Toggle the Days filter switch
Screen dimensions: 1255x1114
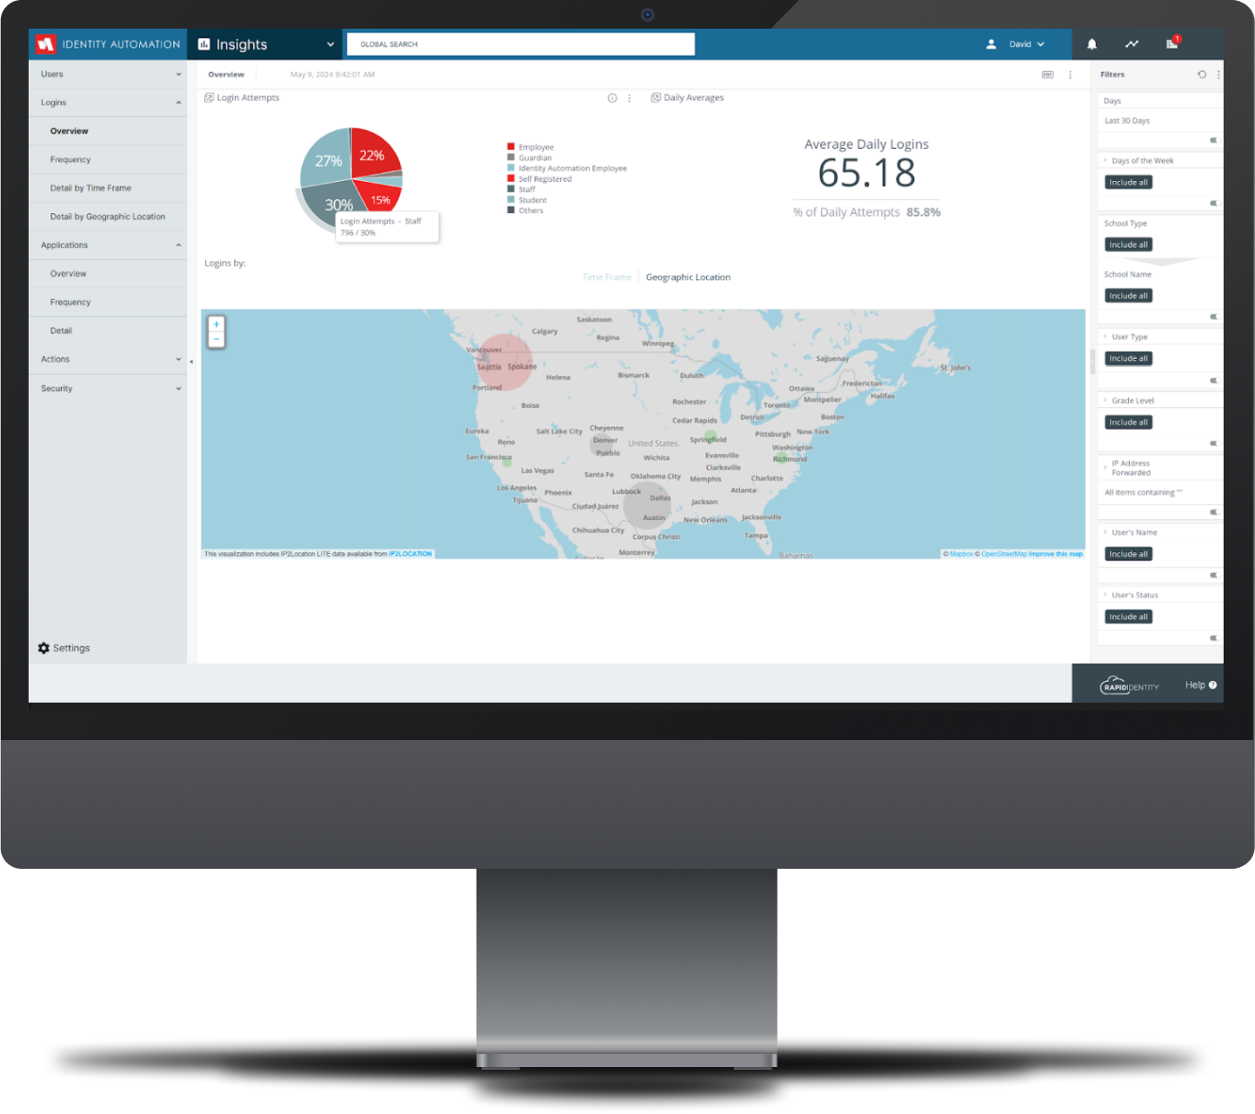click(1213, 140)
